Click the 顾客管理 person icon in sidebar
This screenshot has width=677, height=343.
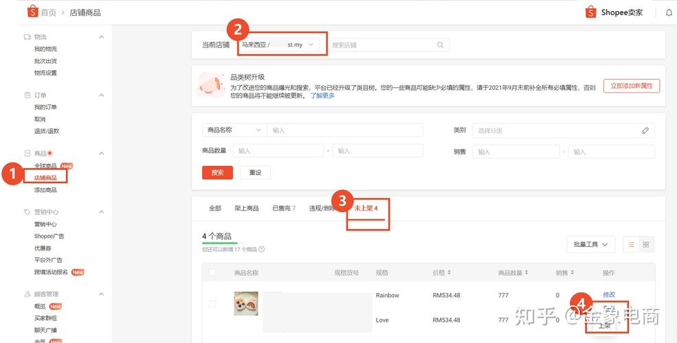point(27,294)
